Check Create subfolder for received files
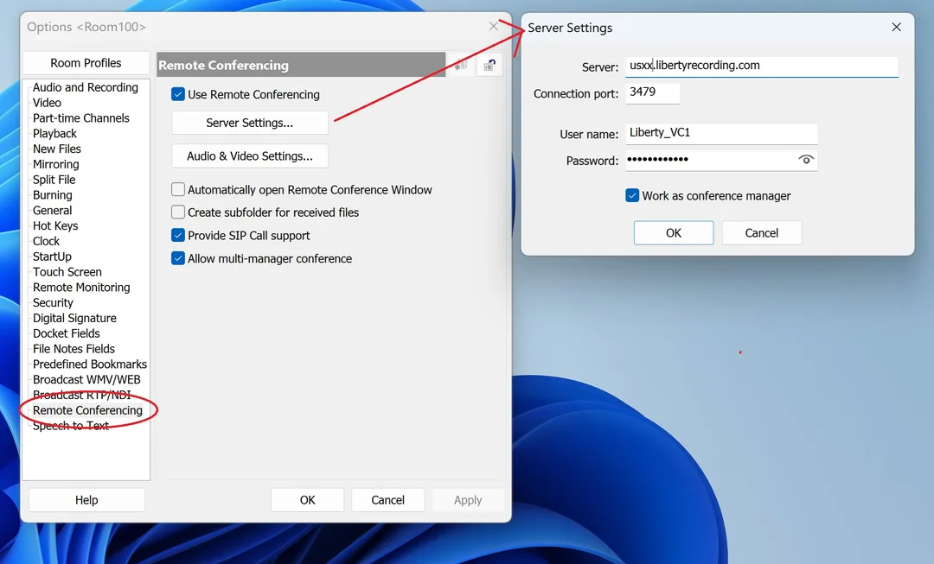 [178, 212]
